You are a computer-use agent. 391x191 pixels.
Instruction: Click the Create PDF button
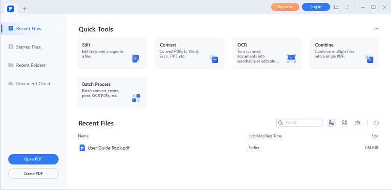coord(33,173)
